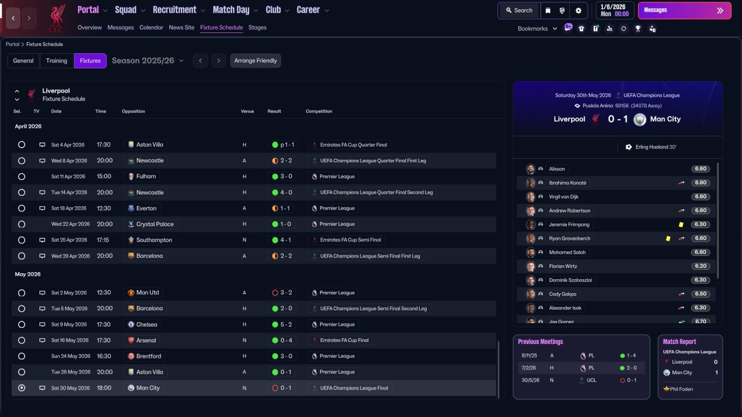Viewport: 742px width, 417px height.
Task: Click the Match Report card heading
Action: point(679,342)
